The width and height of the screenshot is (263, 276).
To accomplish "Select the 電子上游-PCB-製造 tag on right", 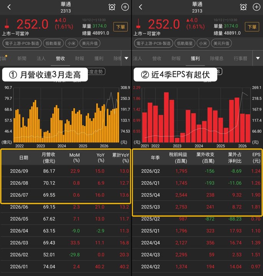I will (153, 43).
